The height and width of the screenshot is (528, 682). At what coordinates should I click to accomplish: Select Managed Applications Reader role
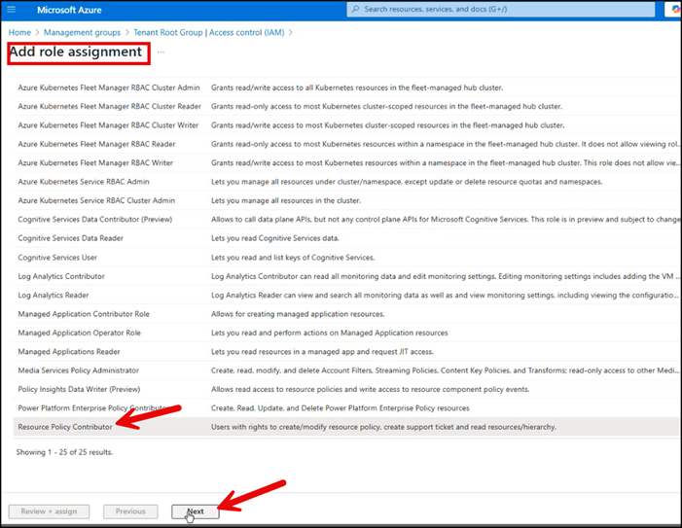click(69, 352)
